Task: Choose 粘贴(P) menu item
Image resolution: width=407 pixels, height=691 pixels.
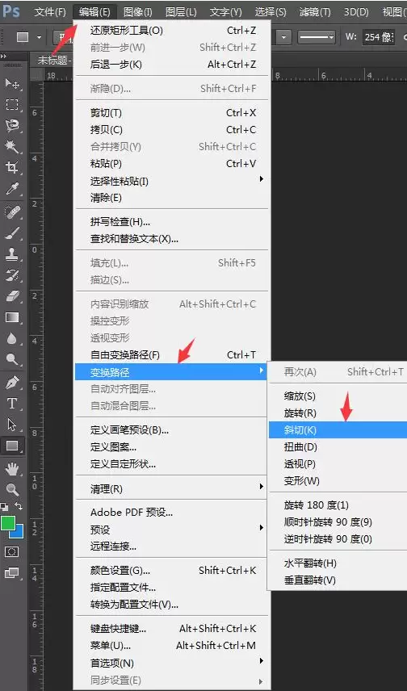Action: click(172, 164)
